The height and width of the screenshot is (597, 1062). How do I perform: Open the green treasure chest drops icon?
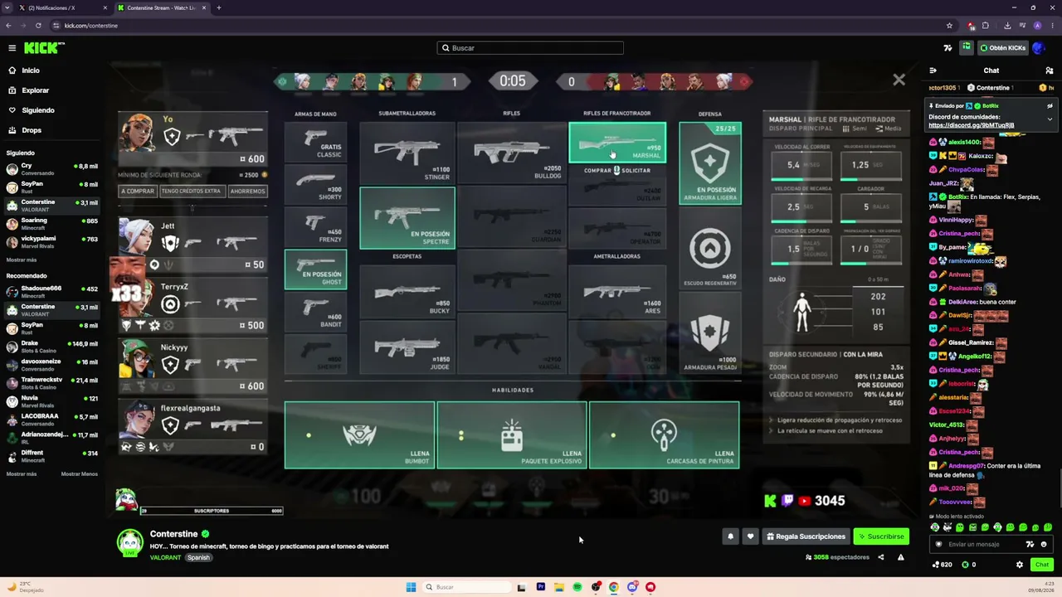(967, 48)
